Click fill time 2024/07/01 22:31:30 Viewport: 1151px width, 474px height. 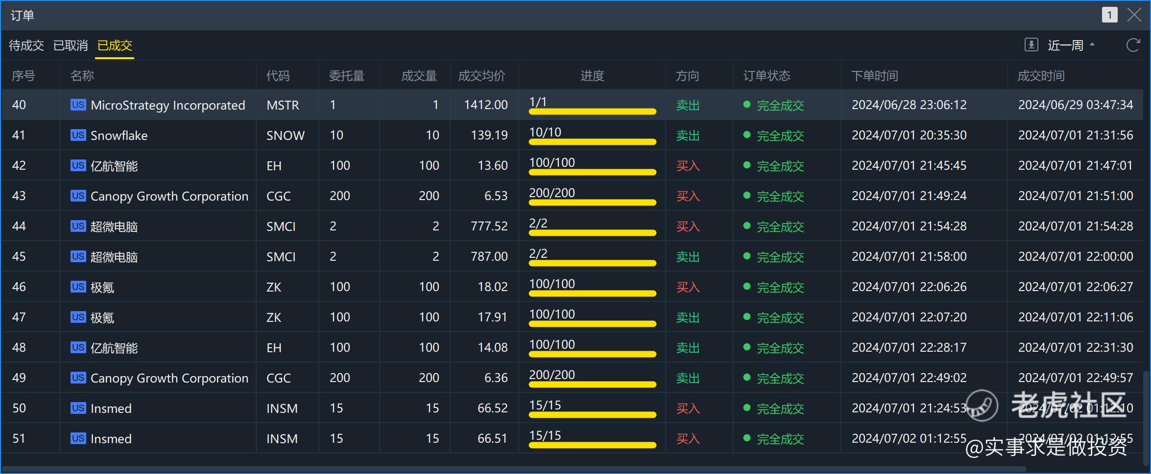click(x=1076, y=347)
